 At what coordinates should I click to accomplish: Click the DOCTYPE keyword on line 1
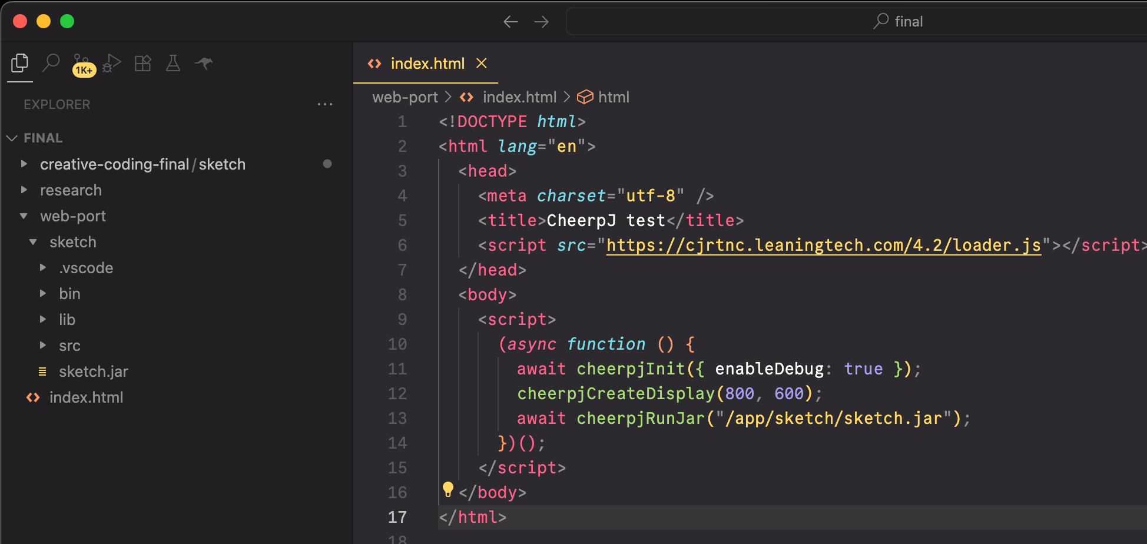(x=492, y=121)
